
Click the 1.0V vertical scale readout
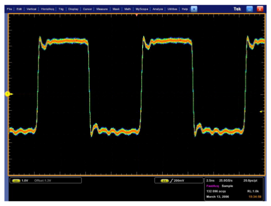tap(25, 181)
